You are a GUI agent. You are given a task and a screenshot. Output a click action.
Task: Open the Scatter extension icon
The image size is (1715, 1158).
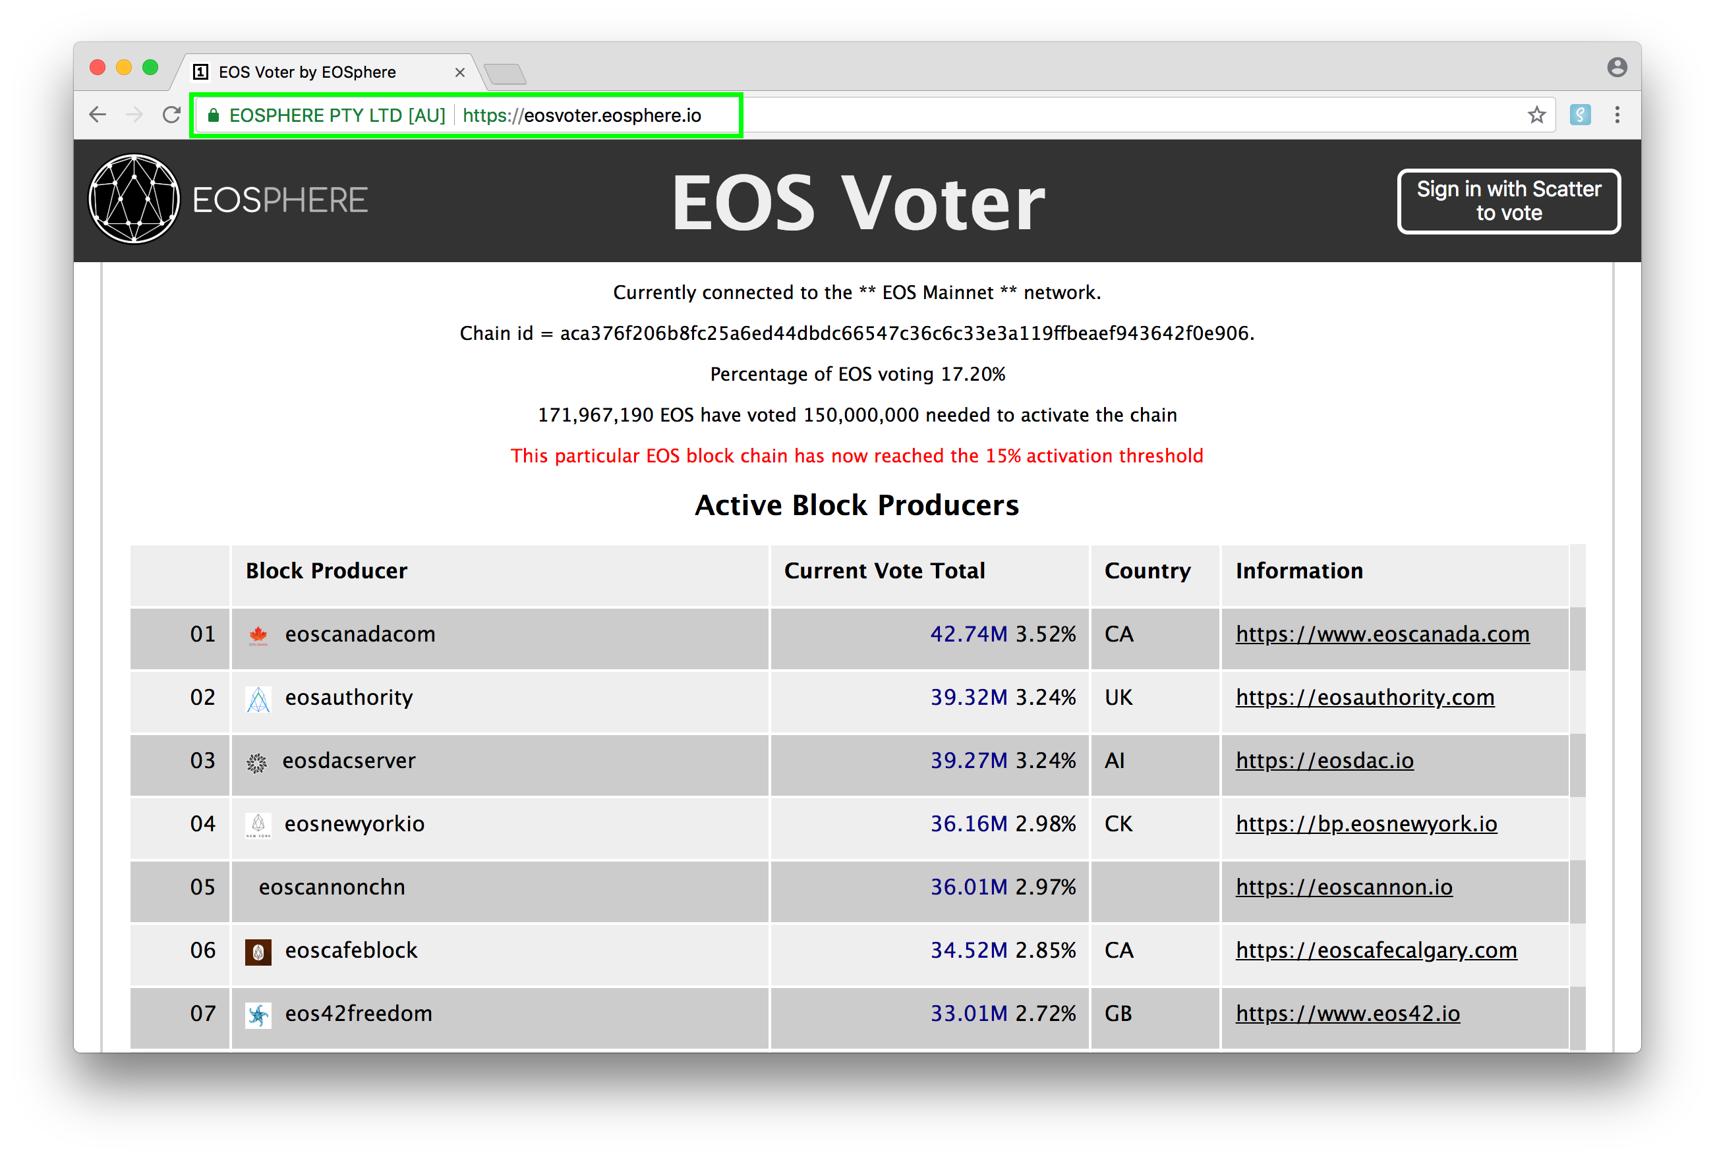(x=1580, y=115)
